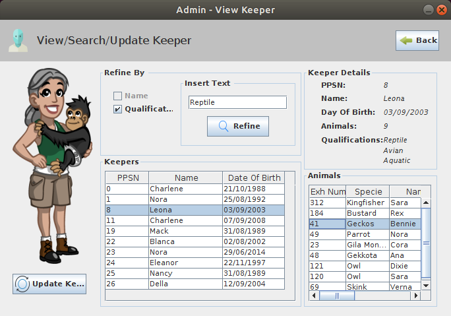This screenshot has width=451, height=316.
Task: Sort keepers by PPSN column header
Action: coord(127,177)
